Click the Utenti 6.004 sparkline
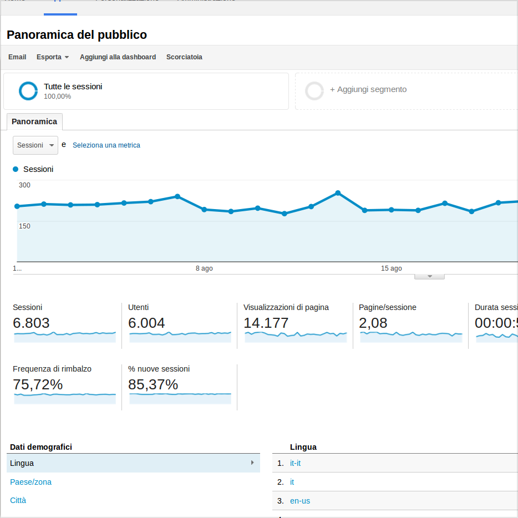The image size is (518, 518). (x=180, y=337)
